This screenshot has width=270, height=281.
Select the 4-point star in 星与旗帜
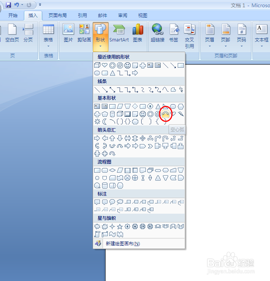click(x=112, y=227)
